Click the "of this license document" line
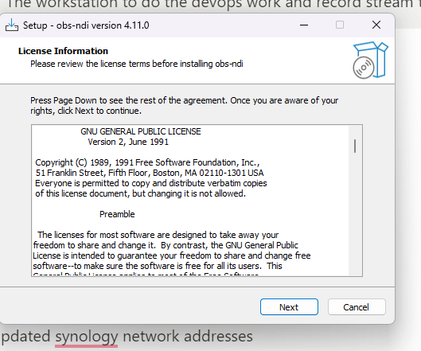Image resolution: width=421 pixels, height=351 pixels. point(140,193)
